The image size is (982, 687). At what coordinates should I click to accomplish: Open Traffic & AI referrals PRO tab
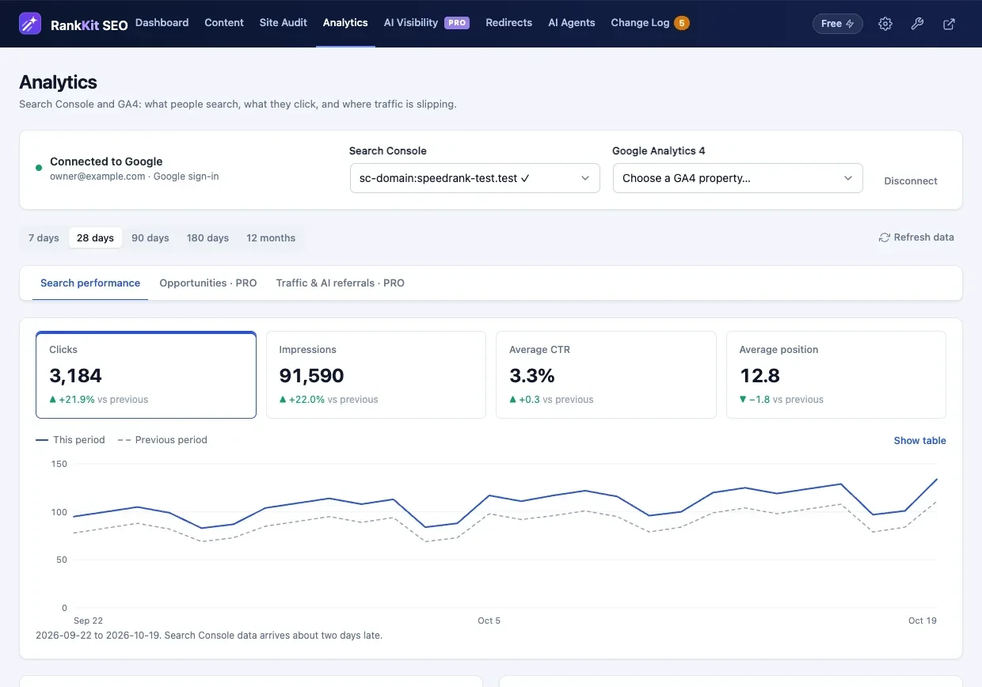tap(341, 283)
